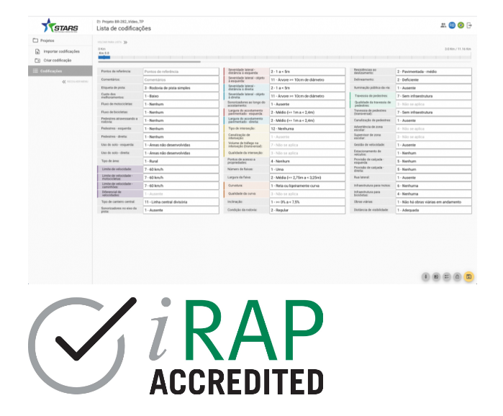Open Custo dos melhoramentos dropdown
503x416 pixels.
click(x=181, y=96)
